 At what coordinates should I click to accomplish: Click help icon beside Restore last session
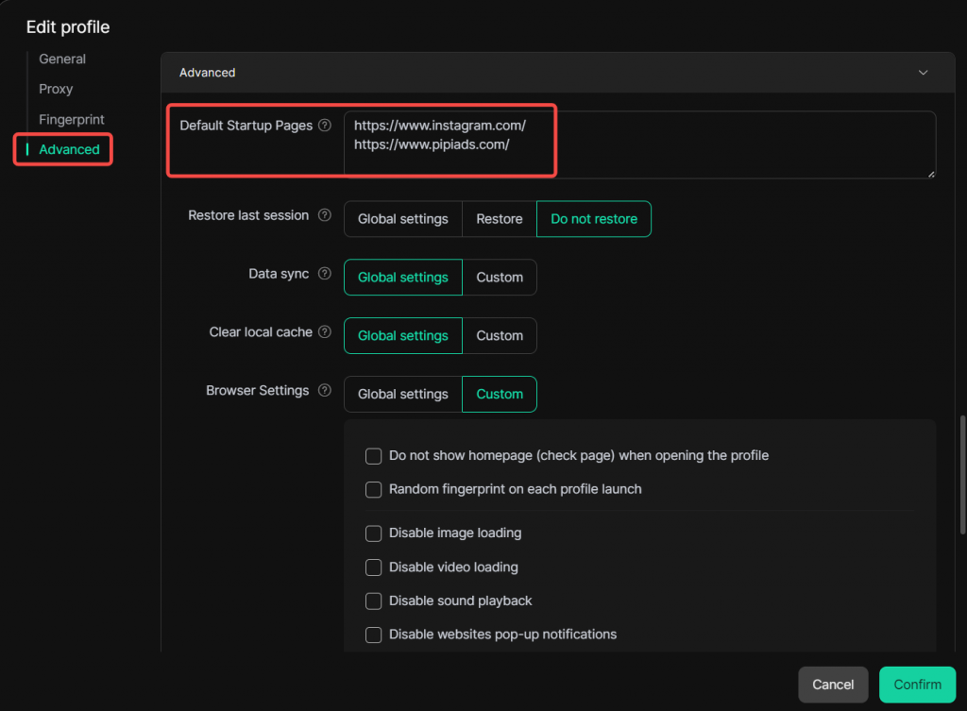point(325,215)
